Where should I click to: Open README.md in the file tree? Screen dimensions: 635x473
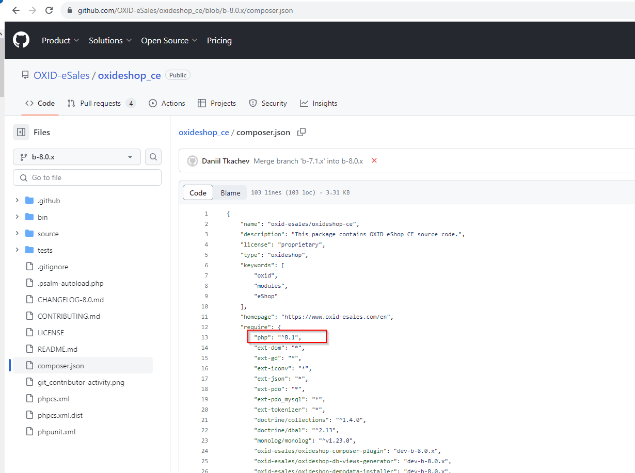[x=57, y=349]
